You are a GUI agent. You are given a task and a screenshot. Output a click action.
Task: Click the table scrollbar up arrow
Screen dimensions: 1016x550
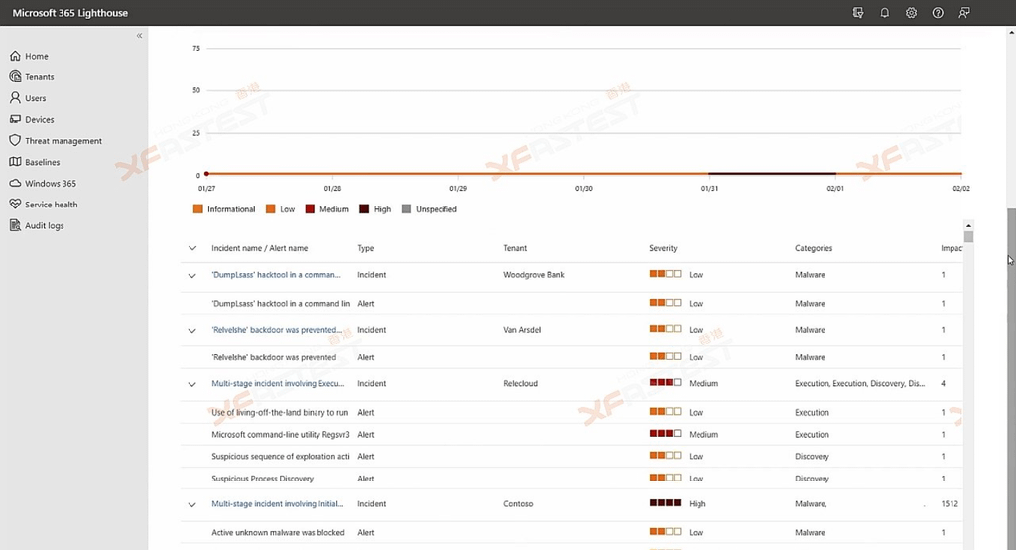pyautogui.click(x=968, y=225)
